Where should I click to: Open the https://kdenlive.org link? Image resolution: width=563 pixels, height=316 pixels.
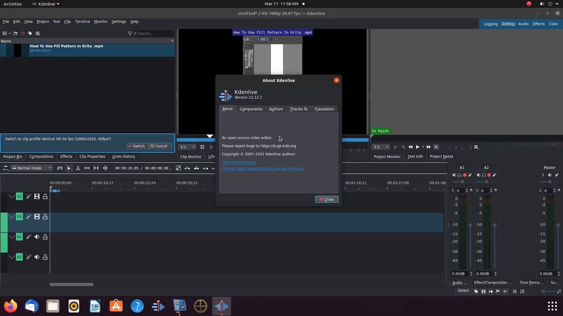tap(239, 162)
